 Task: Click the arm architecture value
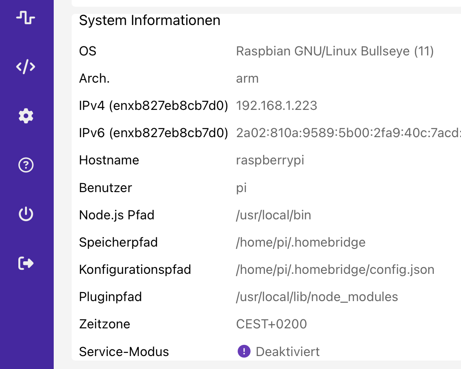[x=247, y=79]
